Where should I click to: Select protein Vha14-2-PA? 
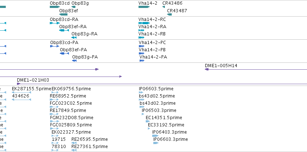(x=142, y=61)
